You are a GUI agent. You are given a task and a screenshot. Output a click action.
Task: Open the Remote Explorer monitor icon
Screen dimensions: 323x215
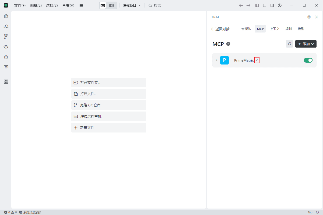(6, 67)
